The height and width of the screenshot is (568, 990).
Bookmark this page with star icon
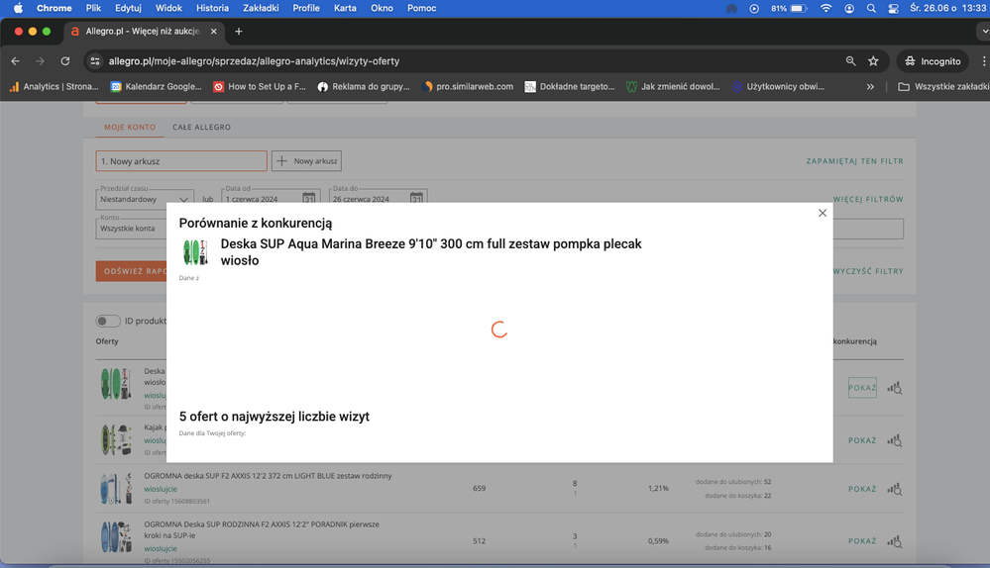(x=873, y=61)
